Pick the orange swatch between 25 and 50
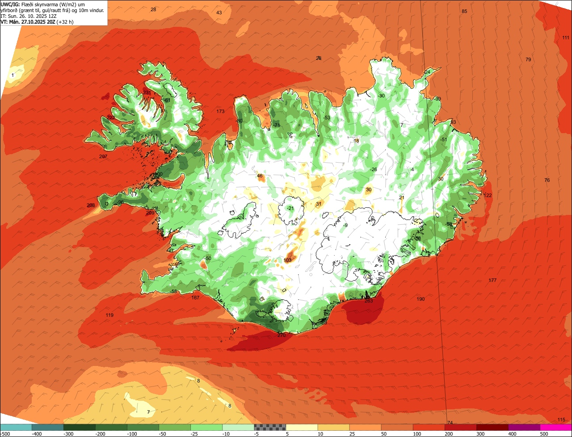Image resolution: width=572 pixels, height=437 pixels. (x=365, y=427)
